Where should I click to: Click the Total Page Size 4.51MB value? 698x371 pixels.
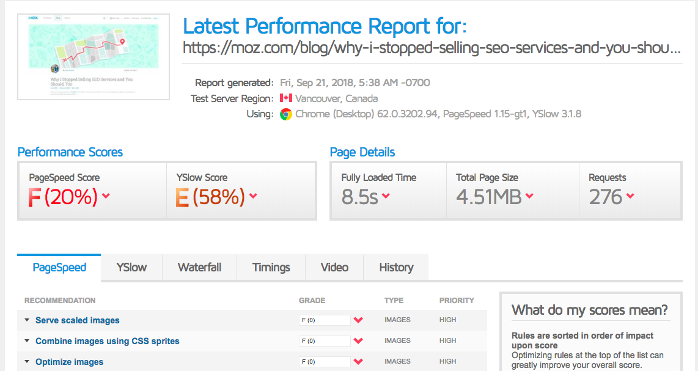click(x=489, y=197)
